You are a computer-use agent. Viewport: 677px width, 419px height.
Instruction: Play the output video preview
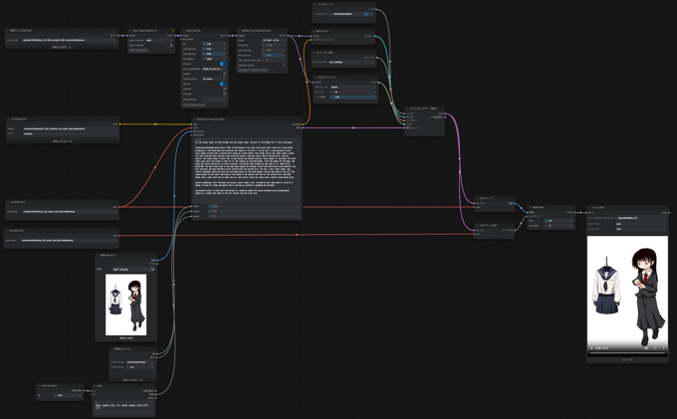pyautogui.click(x=591, y=348)
